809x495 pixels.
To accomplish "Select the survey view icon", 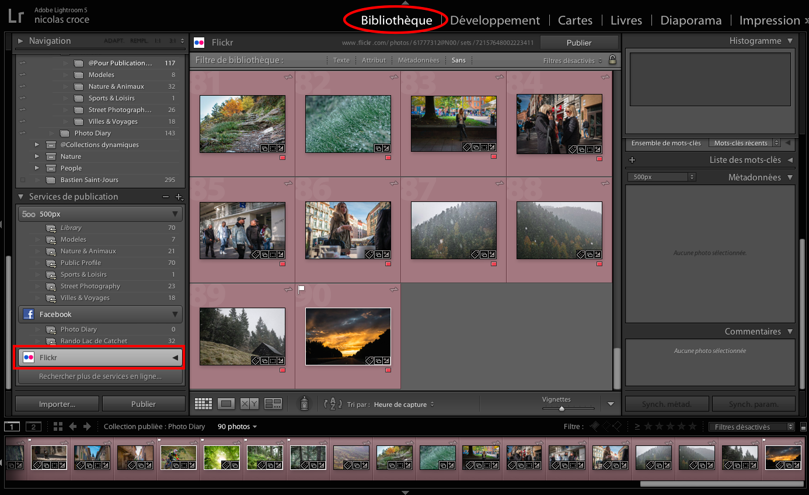I will pyautogui.click(x=273, y=404).
